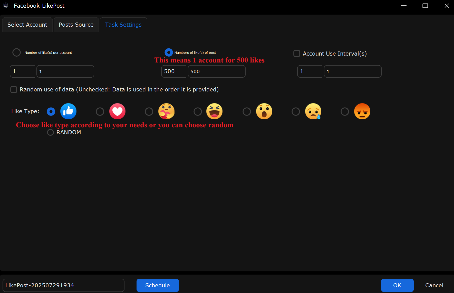Click the thumbs-up Like reaction icon
This screenshot has width=454, height=293.
coord(68,111)
